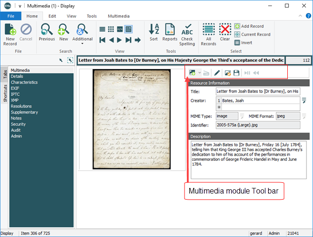313x237 pixels.
Task: Click the Clear selection icon
Action: click(x=225, y=34)
